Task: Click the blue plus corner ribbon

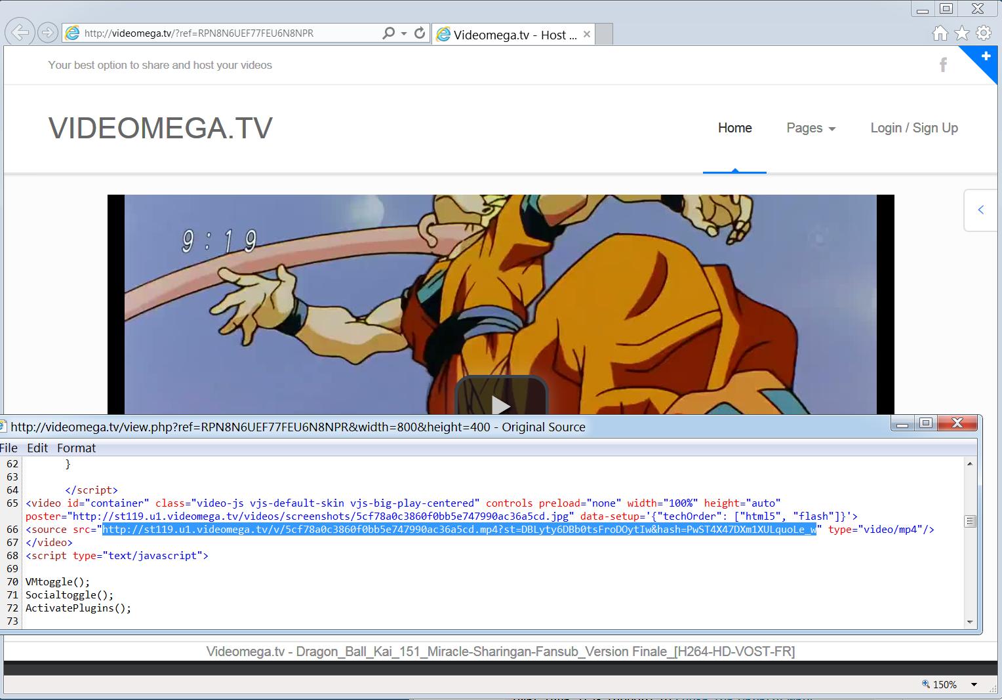Action: point(985,56)
